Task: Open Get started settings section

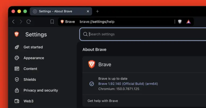Action: (33, 47)
